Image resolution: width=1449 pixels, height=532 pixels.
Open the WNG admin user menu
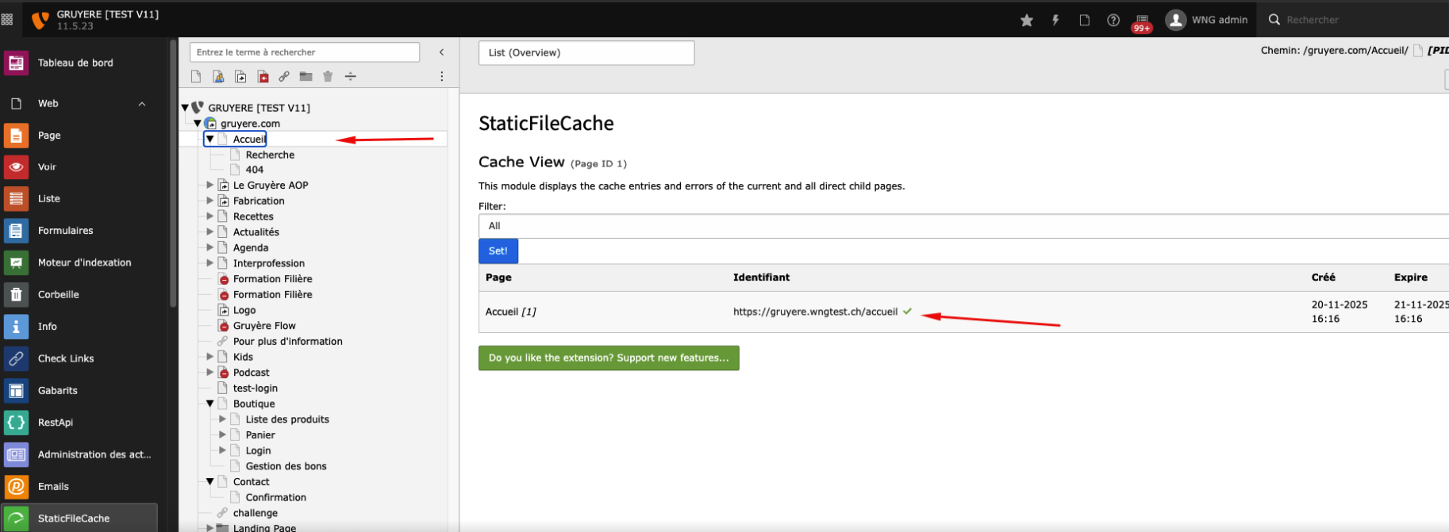click(x=1206, y=20)
